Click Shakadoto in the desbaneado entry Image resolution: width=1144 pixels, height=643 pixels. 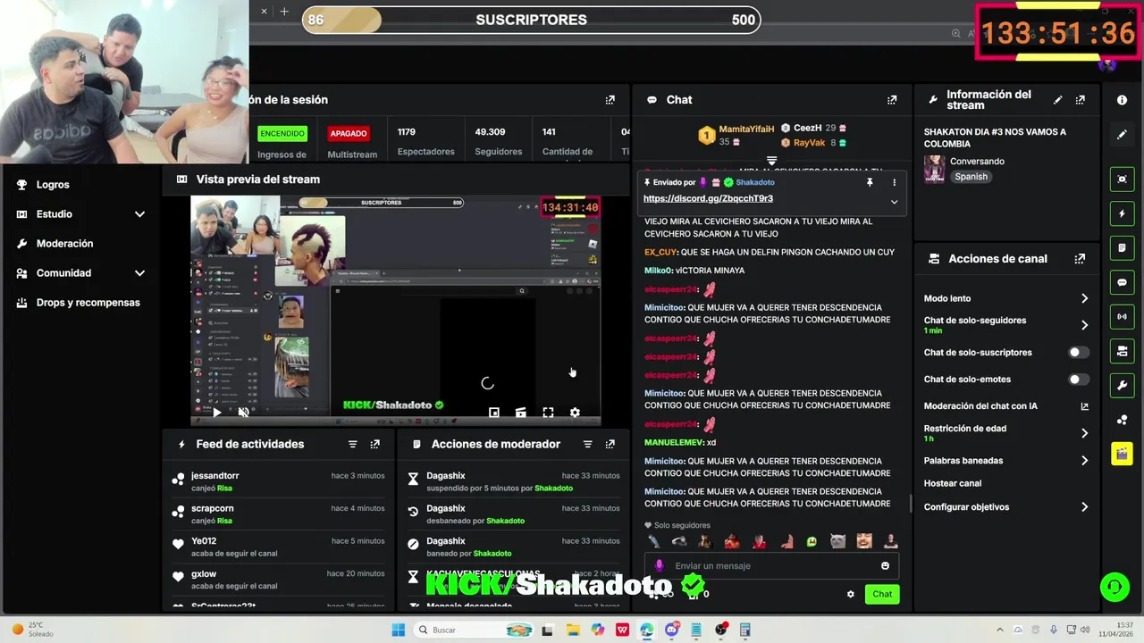505,521
